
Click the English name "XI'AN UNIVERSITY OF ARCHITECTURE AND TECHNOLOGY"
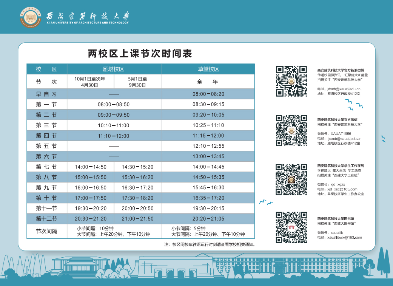[88, 23]
